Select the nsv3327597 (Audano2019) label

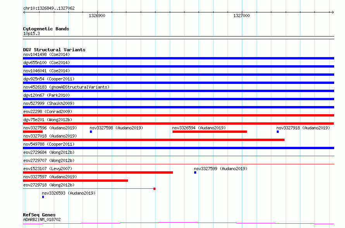click(x=50, y=177)
